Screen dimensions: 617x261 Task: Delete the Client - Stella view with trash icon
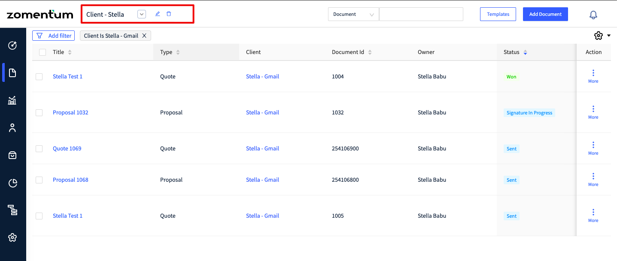tap(169, 14)
